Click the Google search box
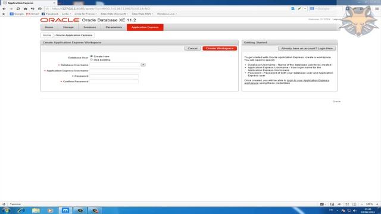381x214 pixels. pos(326,9)
